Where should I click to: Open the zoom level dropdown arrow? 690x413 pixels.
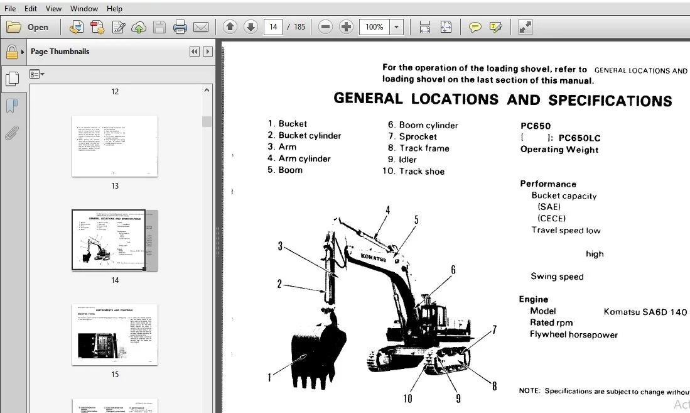click(x=397, y=27)
